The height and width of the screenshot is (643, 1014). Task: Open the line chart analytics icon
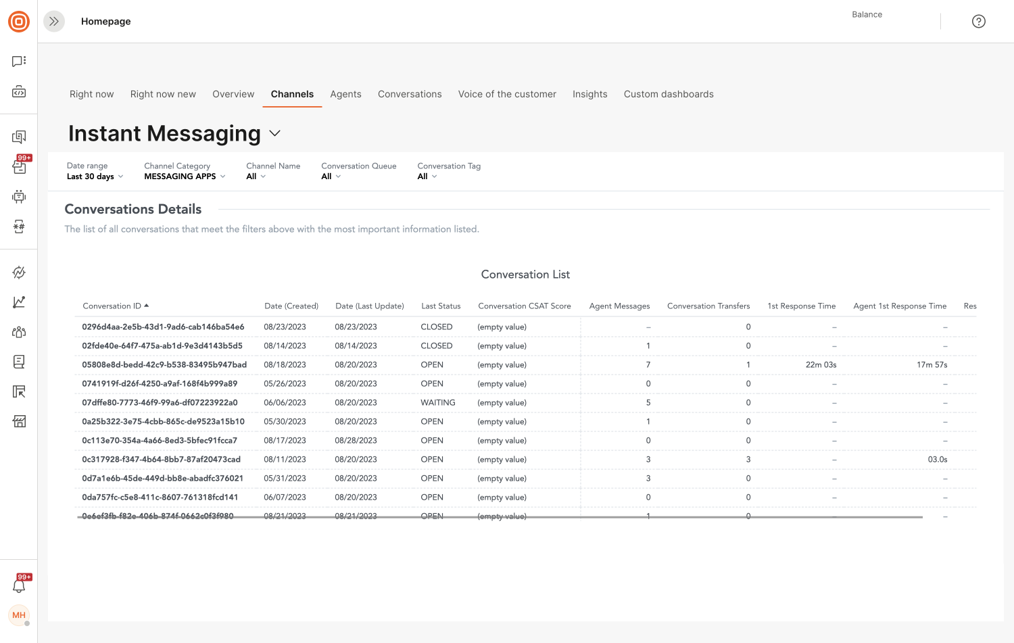click(x=19, y=302)
